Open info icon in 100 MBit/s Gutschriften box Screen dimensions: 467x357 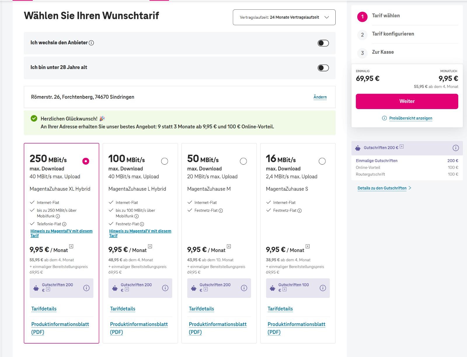pos(165,288)
